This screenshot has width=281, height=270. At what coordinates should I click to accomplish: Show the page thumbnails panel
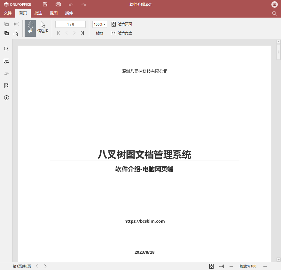[6, 85]
